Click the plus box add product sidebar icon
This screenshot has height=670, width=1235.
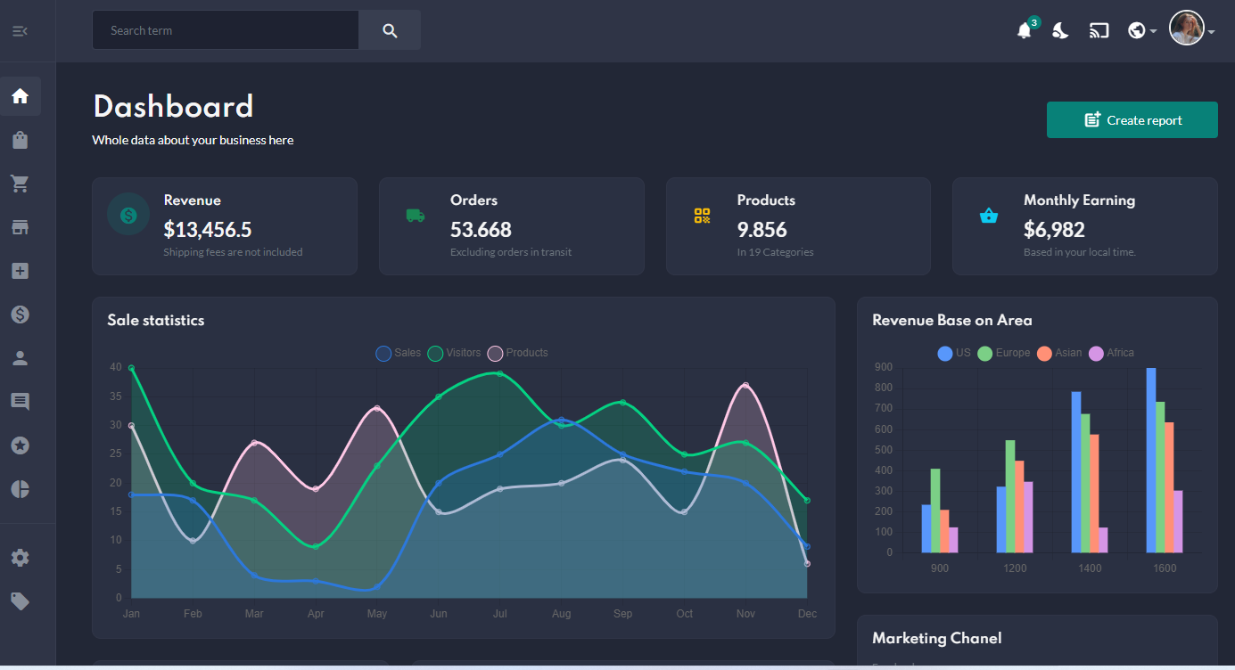coord(21,271)
